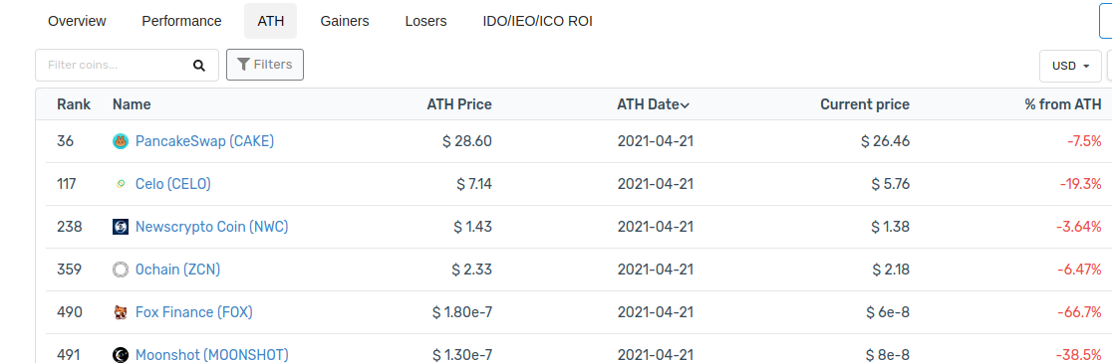The height and width of the screenshot is (363, 1112).
Task: Open the Overview tab
Action: tap(78, 21)
